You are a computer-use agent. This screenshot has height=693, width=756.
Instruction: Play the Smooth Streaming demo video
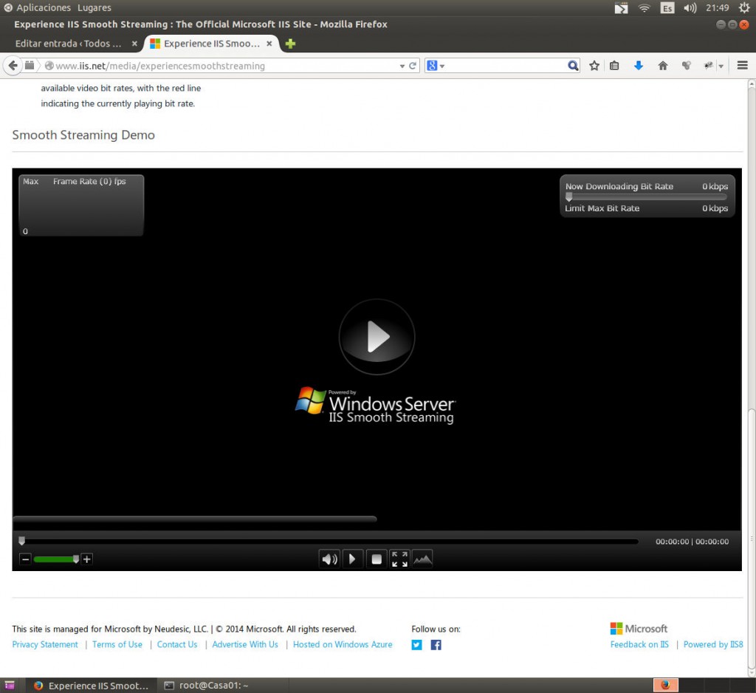point(377,336)
